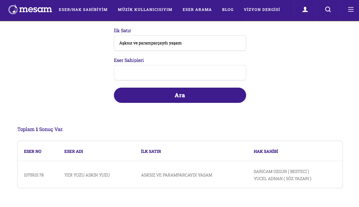Click the ESER NO column header
The image size is (359, 207).
coord(33,151)
